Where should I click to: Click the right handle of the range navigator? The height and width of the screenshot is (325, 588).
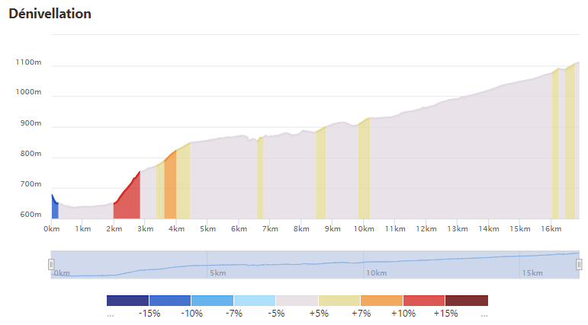tap(579, 264)
